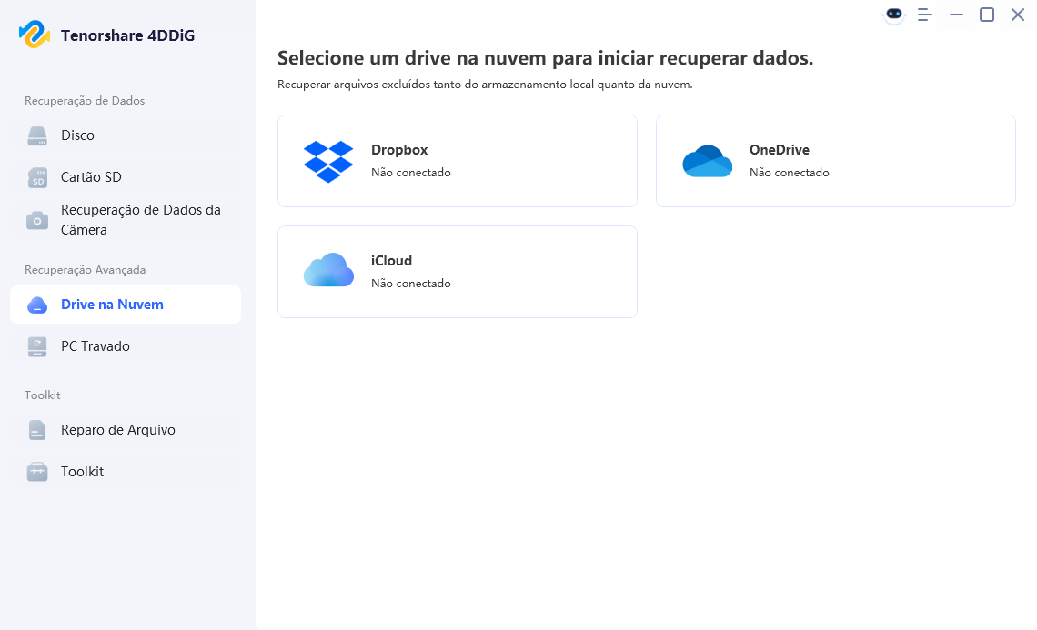Click the OneDrive cloud icon
The image size is (1037, 630).
(708, 160)
